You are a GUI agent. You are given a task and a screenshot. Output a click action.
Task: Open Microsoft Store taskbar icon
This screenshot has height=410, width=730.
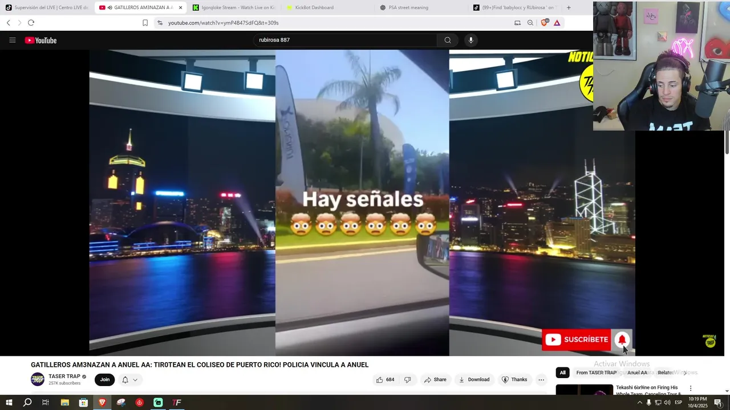click(x=83, y=403)
